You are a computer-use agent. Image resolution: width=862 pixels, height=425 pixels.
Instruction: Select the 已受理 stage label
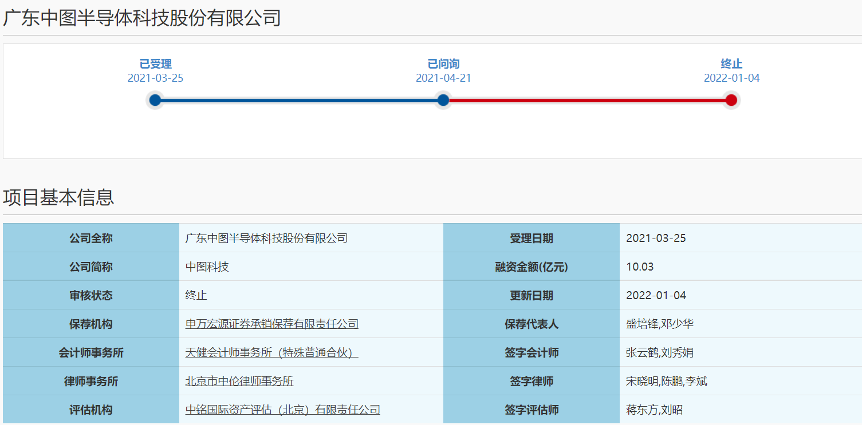(x=156, y=64)
